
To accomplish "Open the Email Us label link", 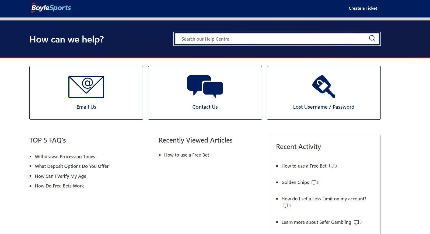I will [86, 107].
